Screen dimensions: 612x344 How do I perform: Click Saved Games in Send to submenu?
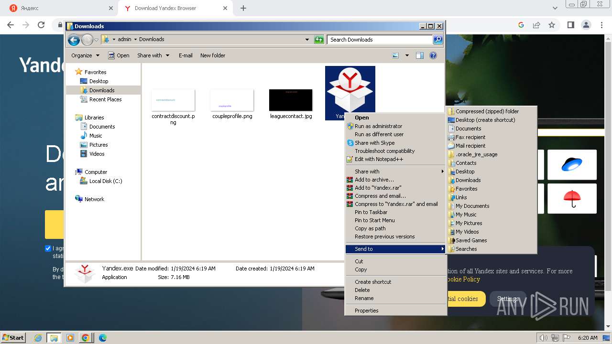(491, 240)
